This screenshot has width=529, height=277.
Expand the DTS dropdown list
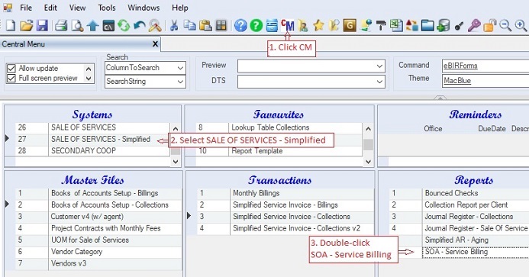point(311,82)
